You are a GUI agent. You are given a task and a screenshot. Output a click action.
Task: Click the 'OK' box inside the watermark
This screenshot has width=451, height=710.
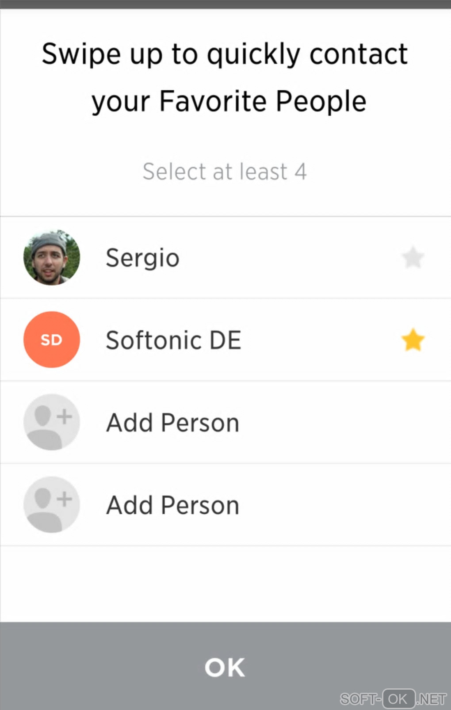click(398, 699)
